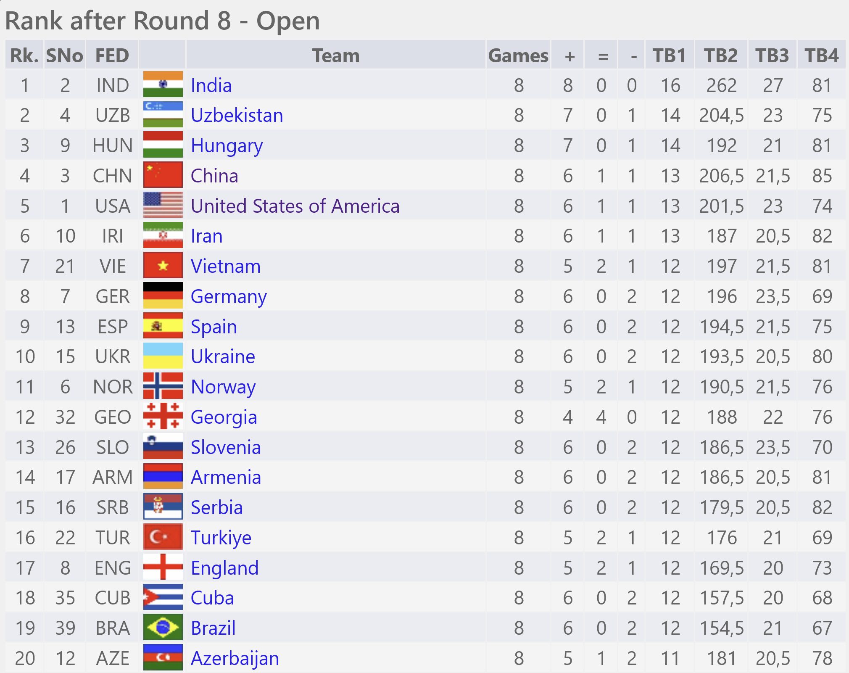Click the Brazil flag icon
The height and width of the screenshot is (673, 849).
click(163, 627)
